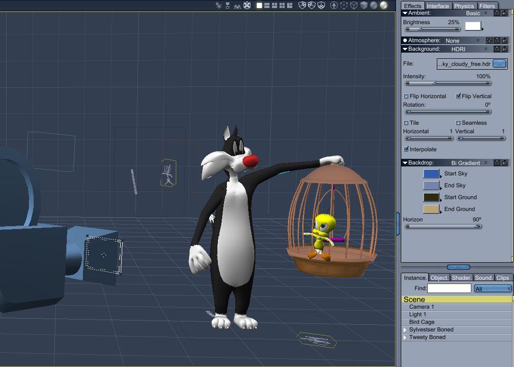Select Bird Cage in the scene list
514x367 pixels.
pos(457,322)
